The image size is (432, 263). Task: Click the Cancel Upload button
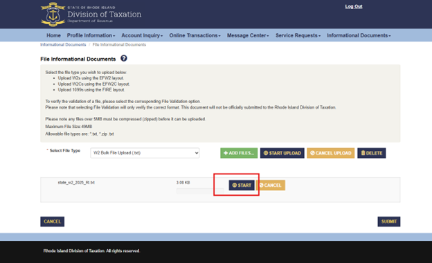331,153
